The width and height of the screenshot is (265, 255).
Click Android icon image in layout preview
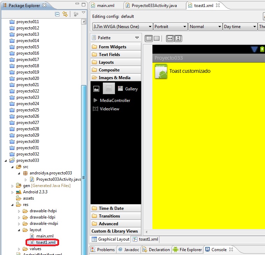click(161, 71)
